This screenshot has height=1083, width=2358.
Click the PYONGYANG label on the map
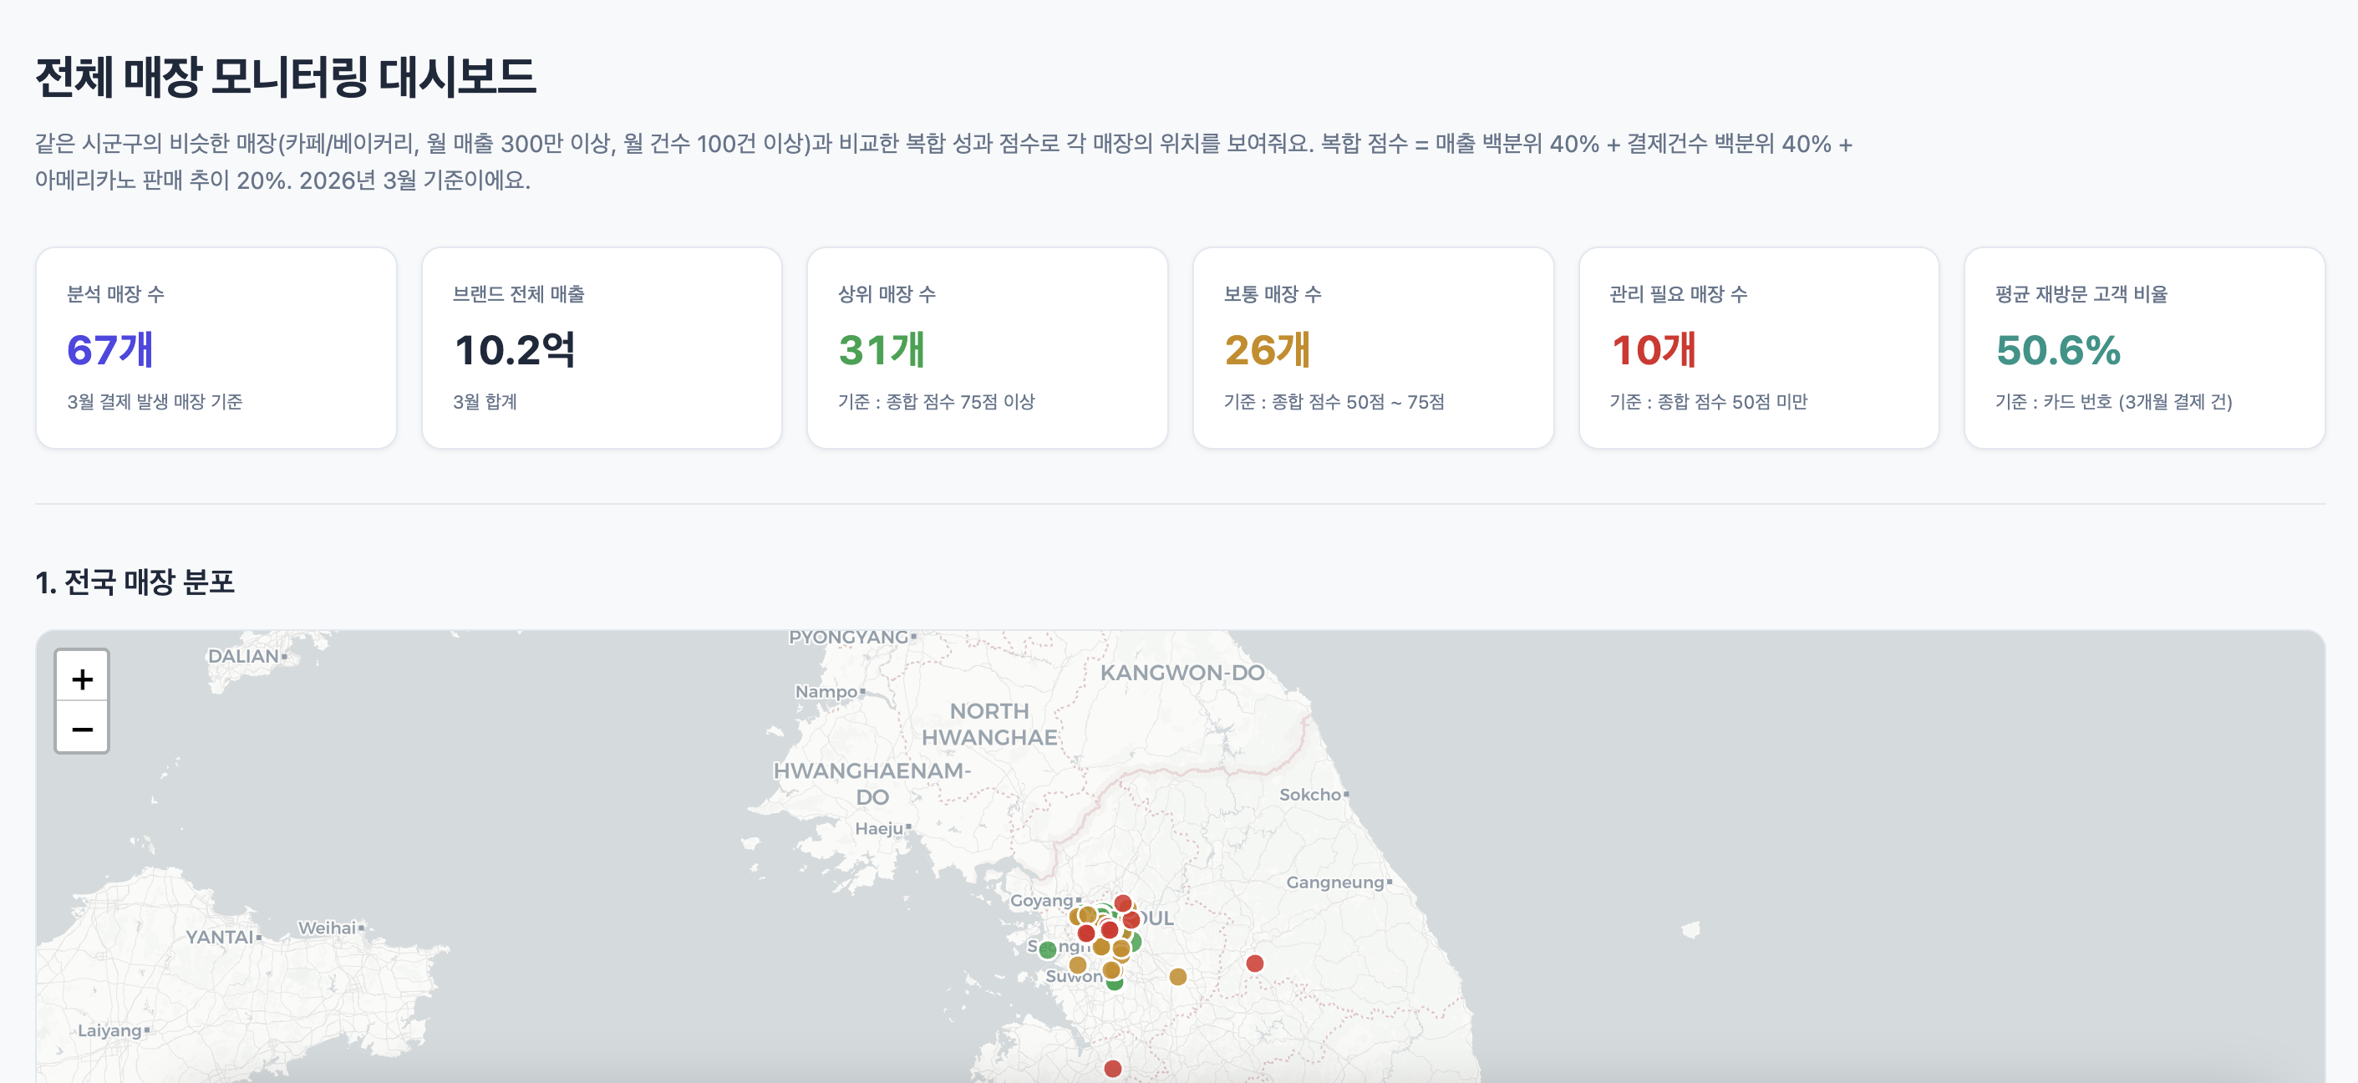coord(849,637)
